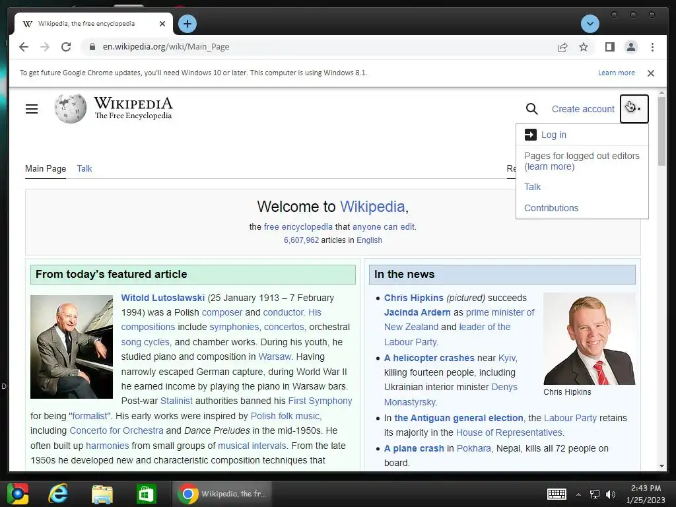Switch to the Talk page tab

[x=84, y=168]
